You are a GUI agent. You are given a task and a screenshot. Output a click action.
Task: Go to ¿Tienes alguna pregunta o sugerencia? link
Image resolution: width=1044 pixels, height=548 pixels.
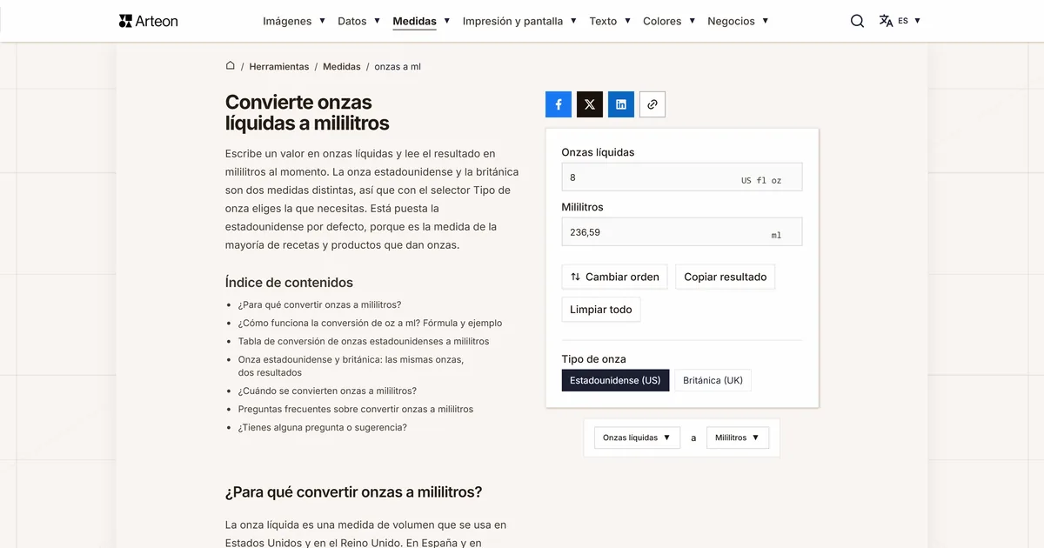[x=323, y=427]
